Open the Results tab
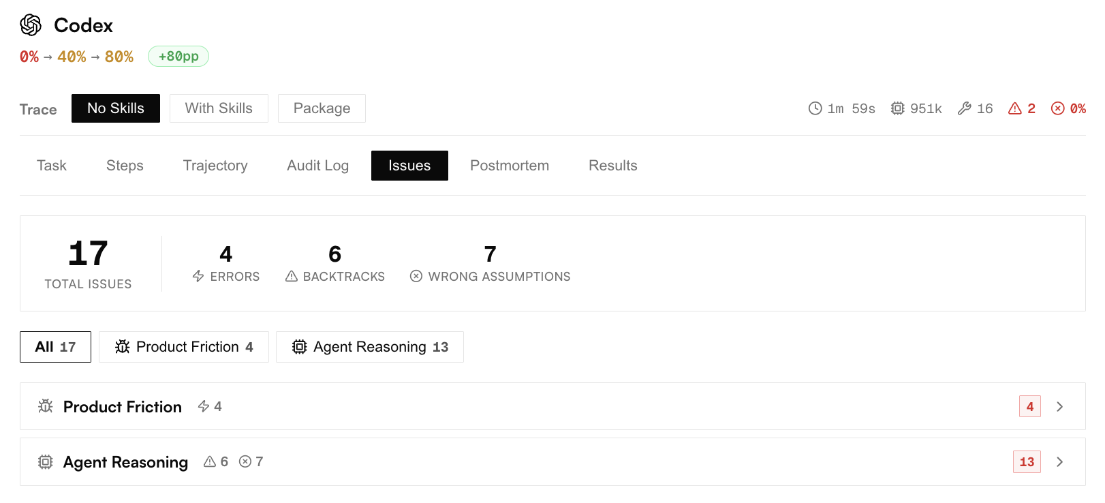1105x503 pixels. pyautogui.click(x=613, y=166)
